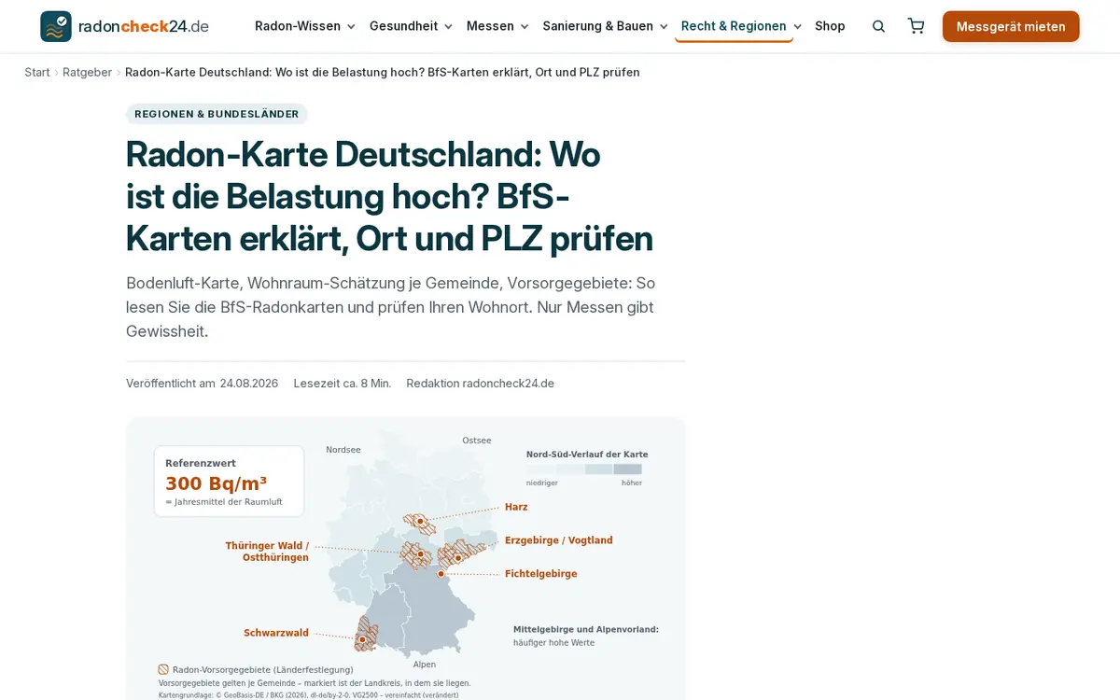1120x700 pixels.
Task: Click the Nordsee map label
Action: pos(343,450)
